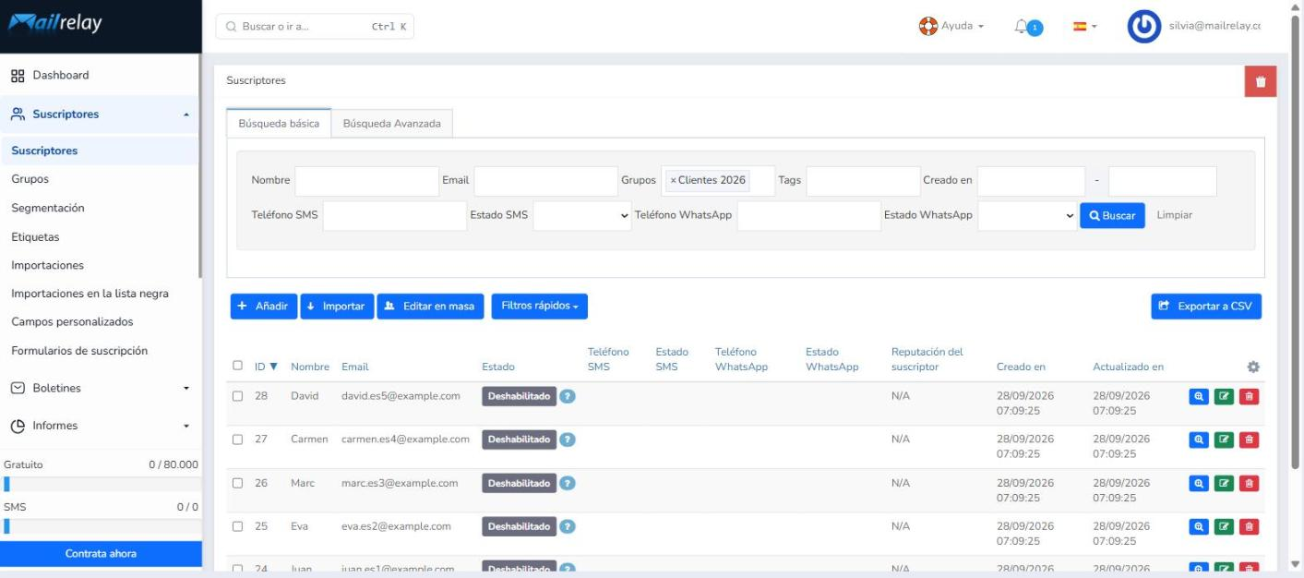The height and width of the screenshot is (578, 1304).
Task: Delete subscriber Marc
Action: (1250, 483)
